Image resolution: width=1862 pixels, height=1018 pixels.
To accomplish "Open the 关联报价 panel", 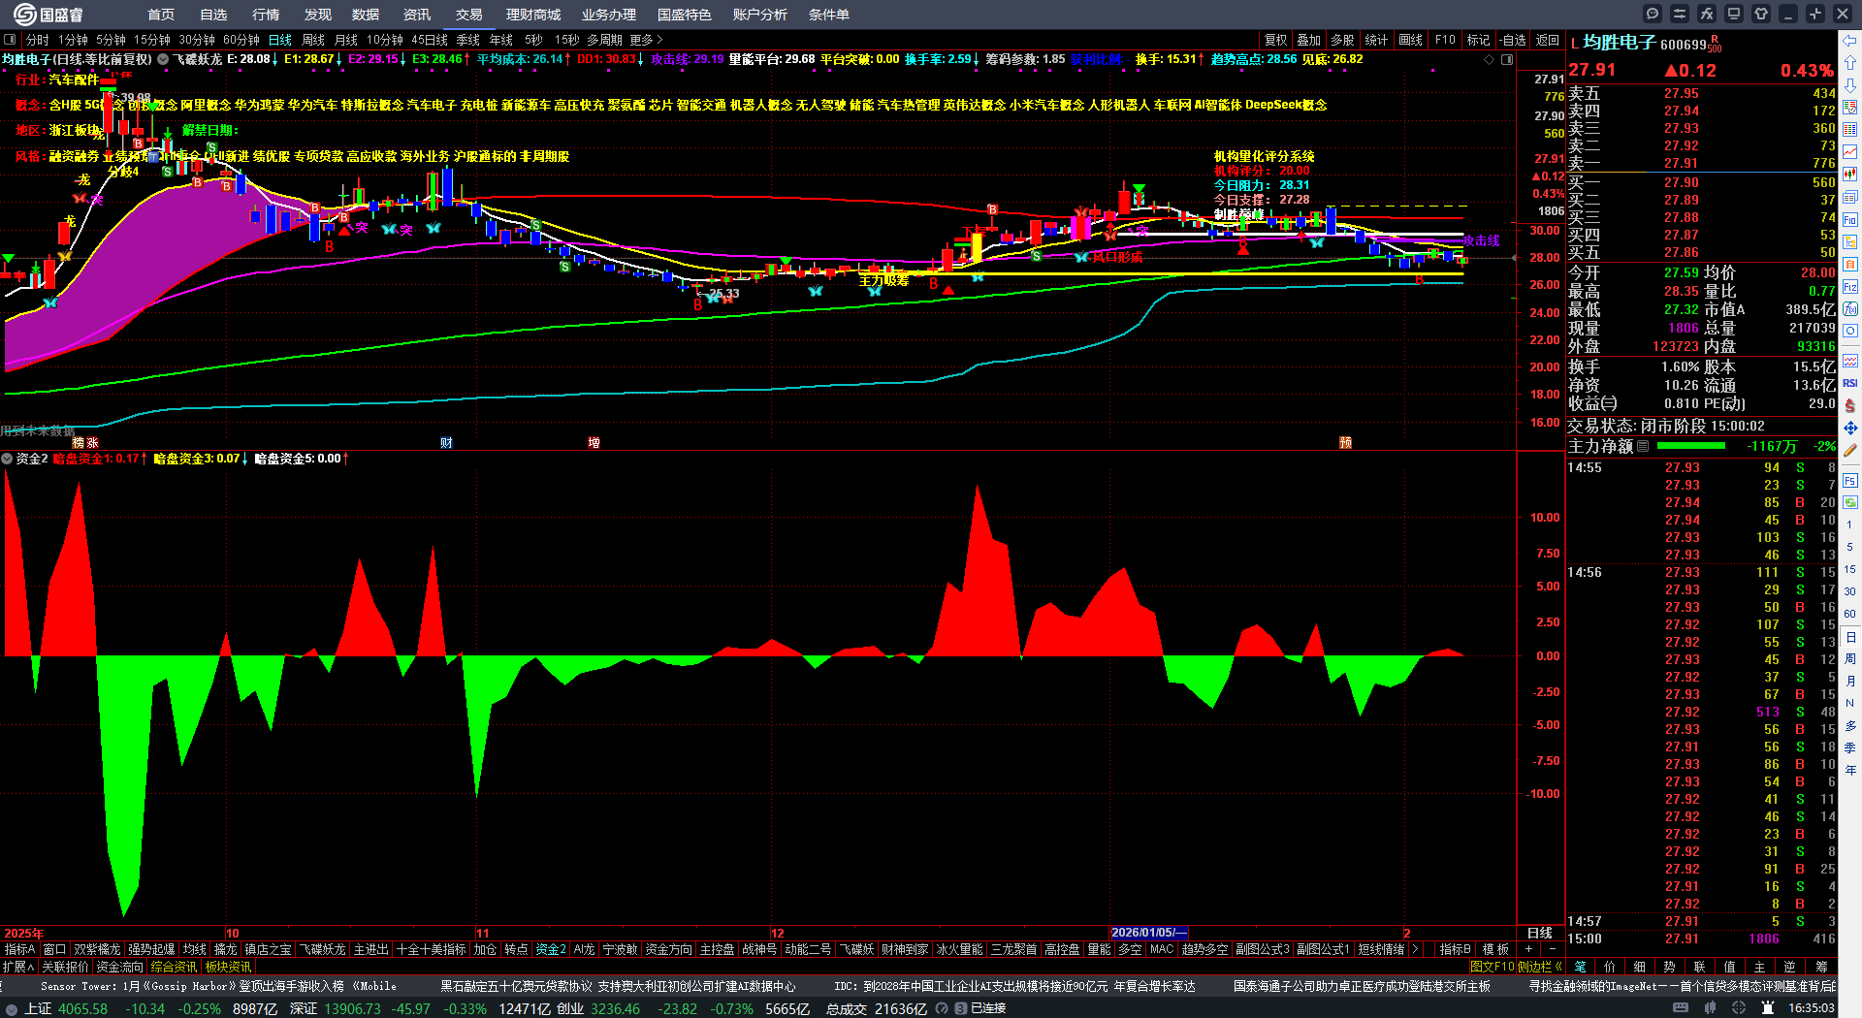I will 65,967.
